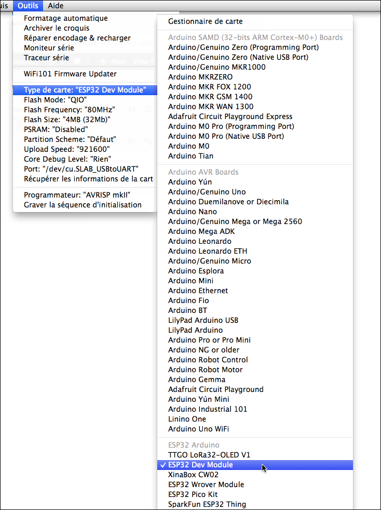Viewport: 381px width, 510px height.
Task: Select Arduino M0 Pro (Native USB Port)
Action: pyautogui.click(x=255, y=136)
